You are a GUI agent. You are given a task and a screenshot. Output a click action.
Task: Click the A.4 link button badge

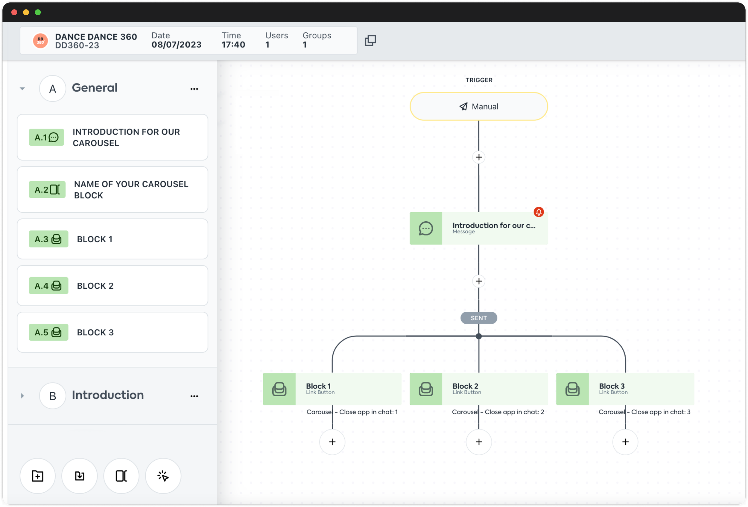(x=48, y=286)
